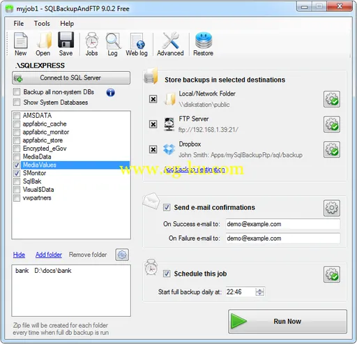Remove the Dropbox destination
The width and height of the screenshot is (357, 344).
point(153,149)
